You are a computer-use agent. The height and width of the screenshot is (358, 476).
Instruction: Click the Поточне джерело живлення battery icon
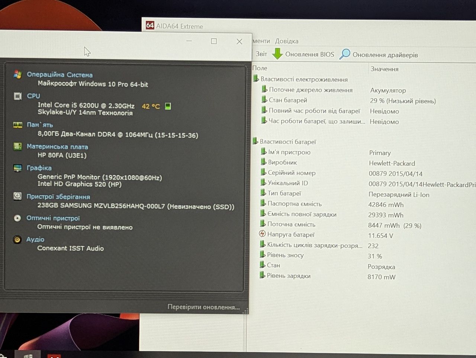264,89
